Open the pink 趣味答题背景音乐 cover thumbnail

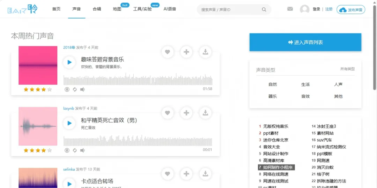(38, 65)
